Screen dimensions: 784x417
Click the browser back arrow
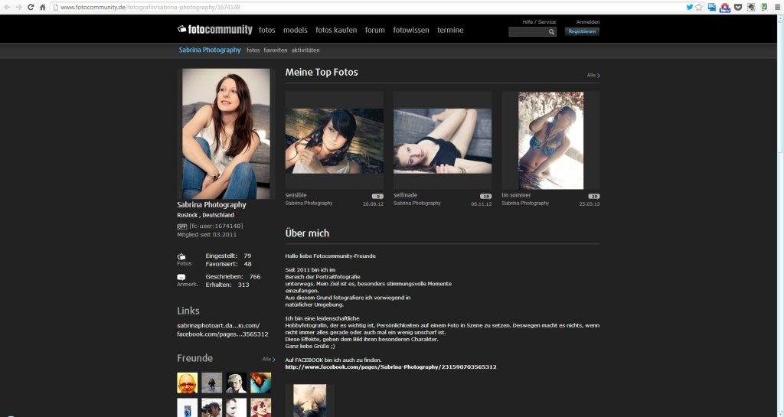click(x=8, y=7)
